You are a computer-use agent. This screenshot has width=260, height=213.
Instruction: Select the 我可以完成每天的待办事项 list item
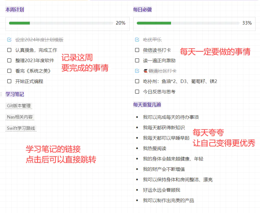click(x=171, y=117)
